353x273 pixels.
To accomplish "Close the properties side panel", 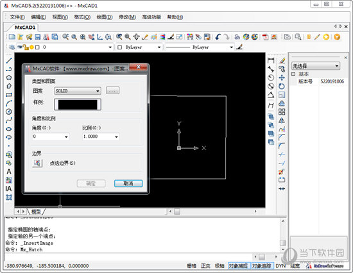I will [x=345, y=58].
